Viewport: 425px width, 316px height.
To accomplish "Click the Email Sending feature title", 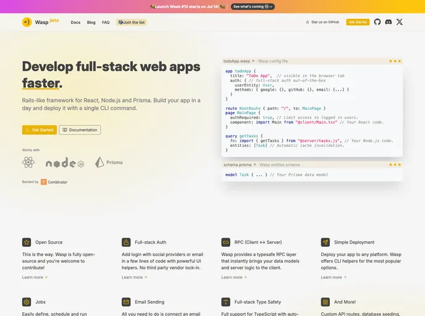I will [x=149, y=302].
